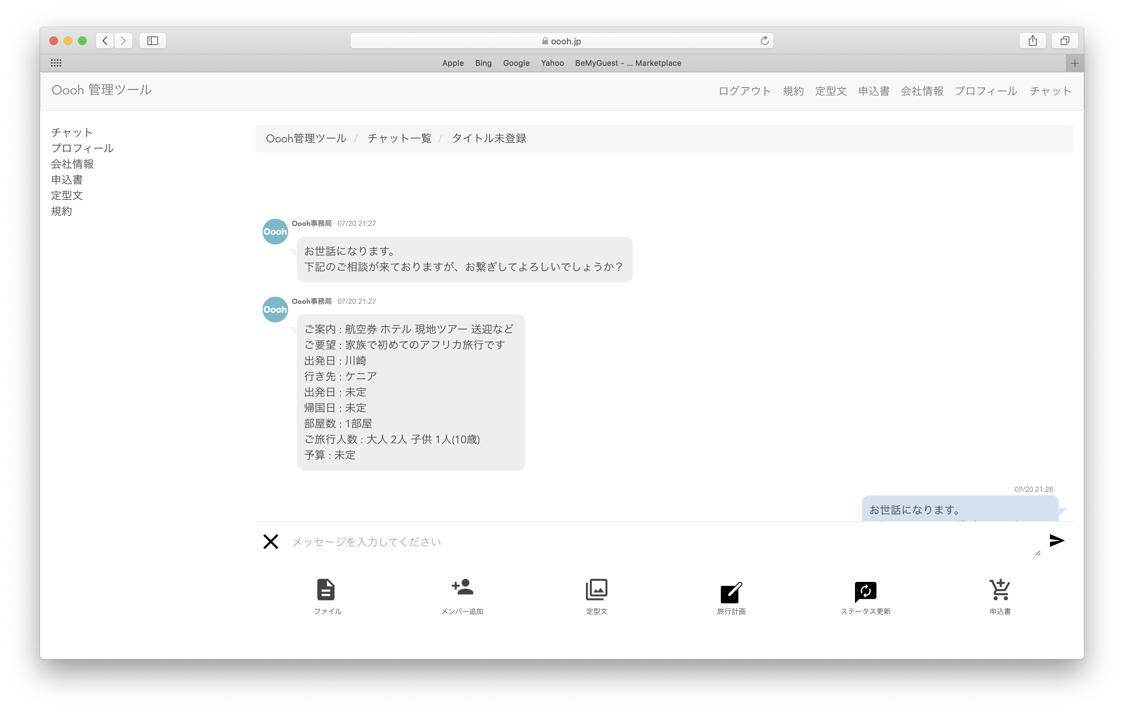Click the お世話になります first message bubble
1124x712 pixels.
coord(464,259)
